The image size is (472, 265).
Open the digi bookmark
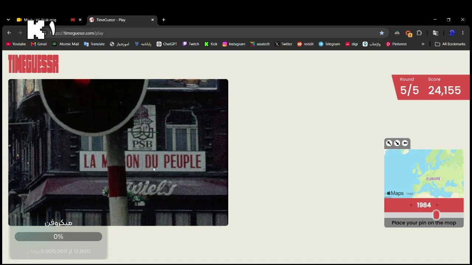pyautogui.click(x=351, y=44)
